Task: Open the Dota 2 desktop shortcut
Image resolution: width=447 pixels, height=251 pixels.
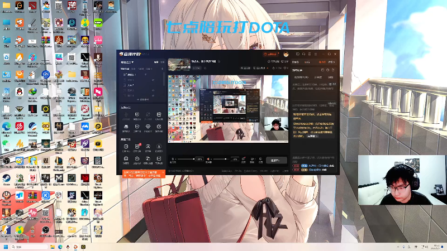Action: pyautogui.click(x=33, y=6)
